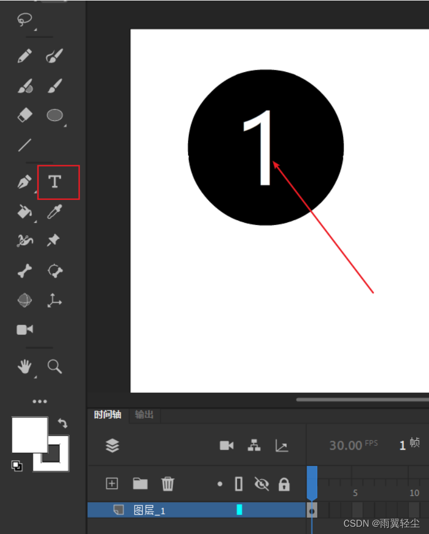Swap fill and stroke colors

(63, 423)
